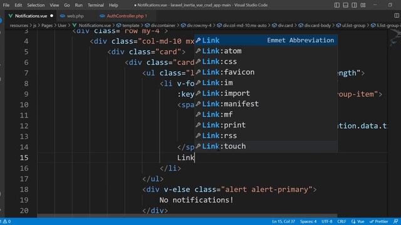Open div.container breadcrumb segment
This screenshot has width=401, height=225.
pos(160,26)
